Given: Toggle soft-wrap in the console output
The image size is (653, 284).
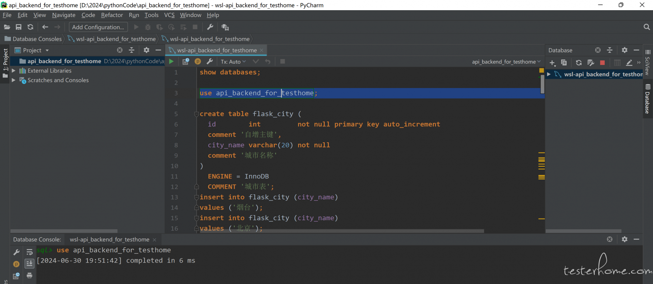Looking at the screenshot, I should (x=30, y=252).
